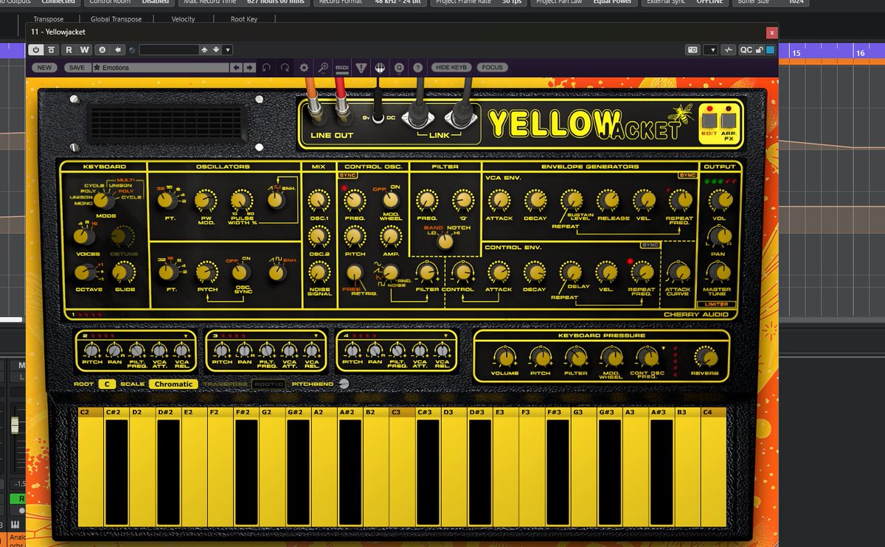Select the Velocity tab in Cubase window

click(183, 19)
